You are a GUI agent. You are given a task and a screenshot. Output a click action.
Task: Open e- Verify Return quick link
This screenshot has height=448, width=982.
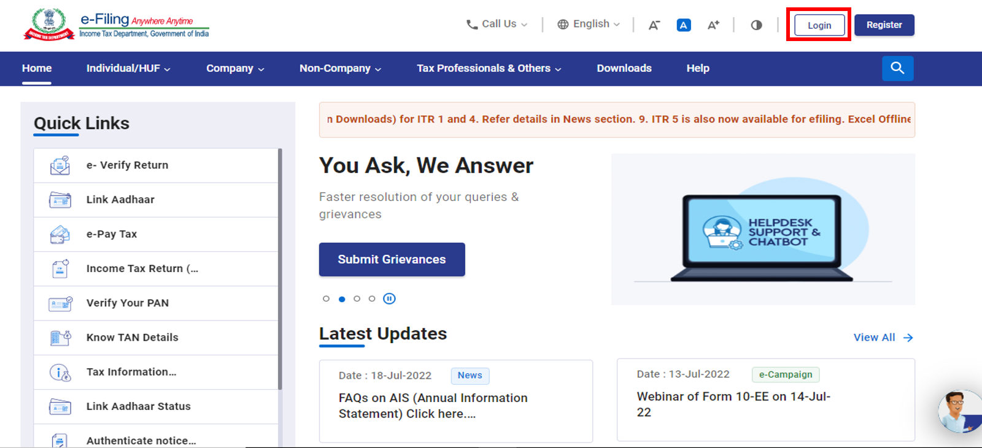click(x=156, y=165)
